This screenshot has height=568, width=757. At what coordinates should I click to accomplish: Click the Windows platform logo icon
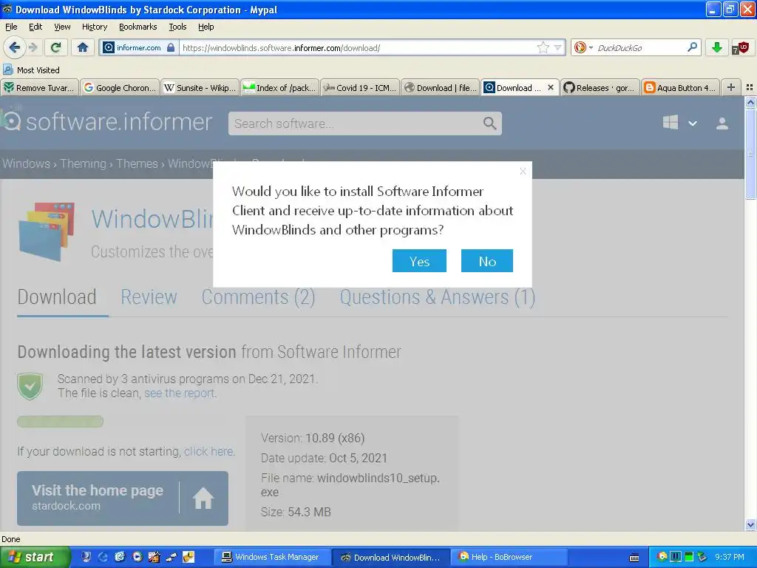(x=670, y=122)
